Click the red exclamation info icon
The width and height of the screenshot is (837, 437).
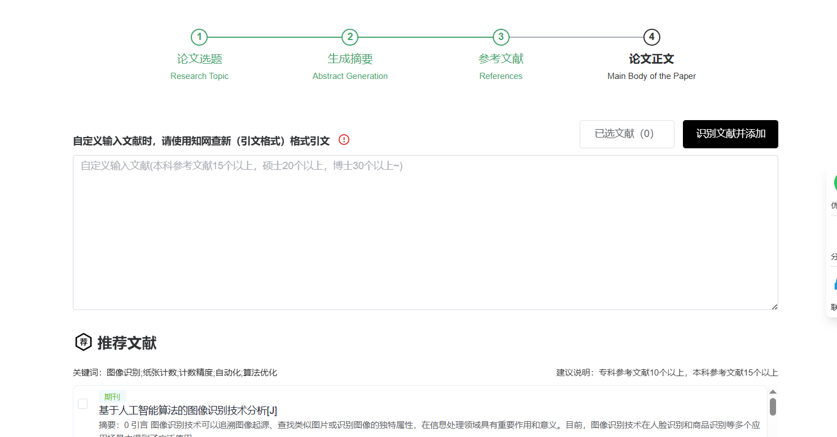344,140
